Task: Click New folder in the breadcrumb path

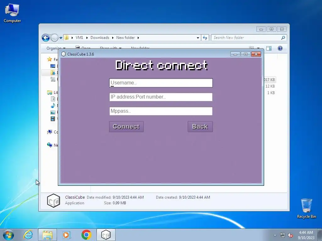Action: [x=125, y=38]
